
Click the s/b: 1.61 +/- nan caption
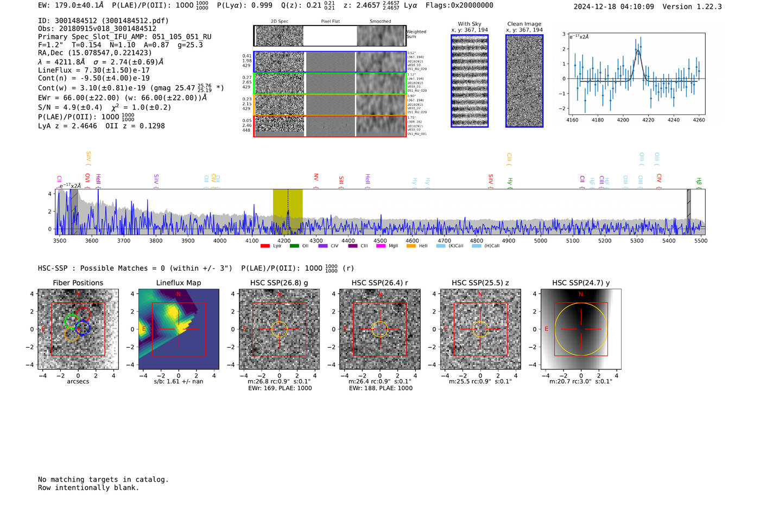coord(179,381)
